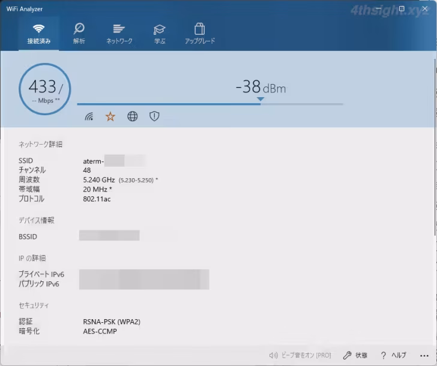Close the WiFi Analyzer window
The height and width of the screenshot is (366, 437).
pos(425,8)
